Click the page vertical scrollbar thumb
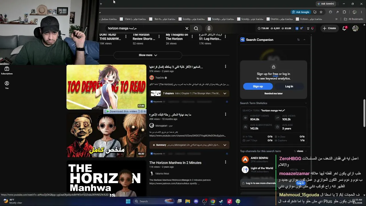366x206 pixels. (x=364, y=113)
